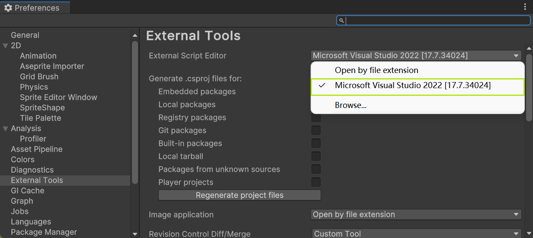Open Grid Brush settings
Viewport: 533px width, 238px height.
click(x=39, y=76)
